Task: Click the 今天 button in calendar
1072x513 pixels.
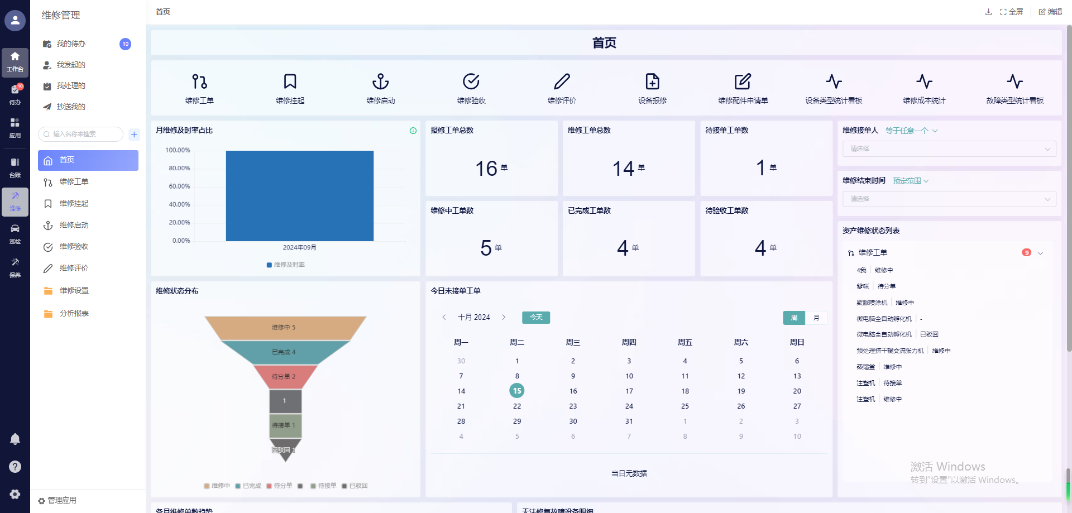Action: [536, 318]
